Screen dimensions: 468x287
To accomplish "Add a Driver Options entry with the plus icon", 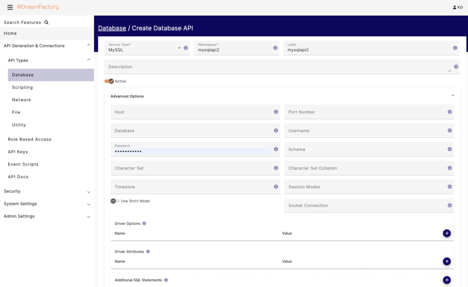I will click(x=447, y=233).
